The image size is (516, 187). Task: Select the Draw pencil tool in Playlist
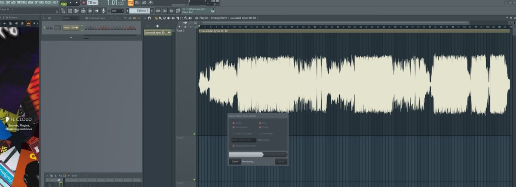click(156, 18)
